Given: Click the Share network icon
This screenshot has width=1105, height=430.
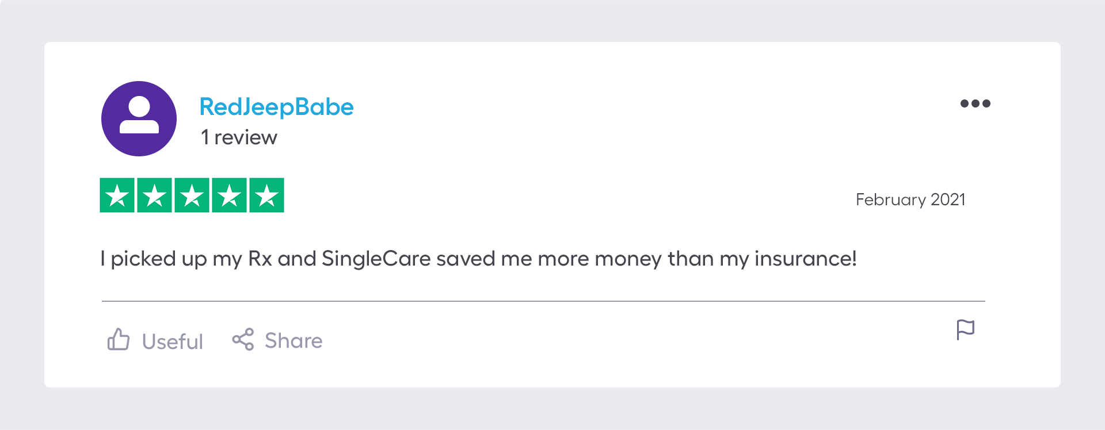Looking at the screenshot, I should click(x=244, y=339).
